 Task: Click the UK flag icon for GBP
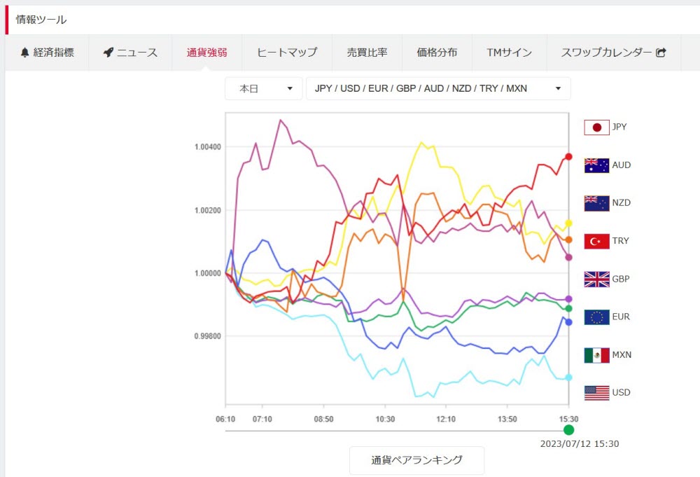click(597, 279)
